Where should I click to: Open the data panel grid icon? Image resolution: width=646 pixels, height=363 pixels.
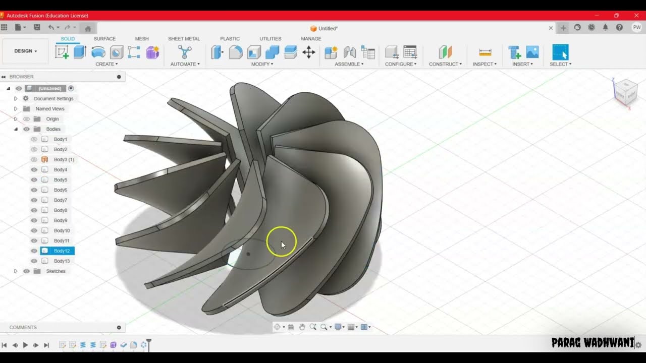[4, 28]
